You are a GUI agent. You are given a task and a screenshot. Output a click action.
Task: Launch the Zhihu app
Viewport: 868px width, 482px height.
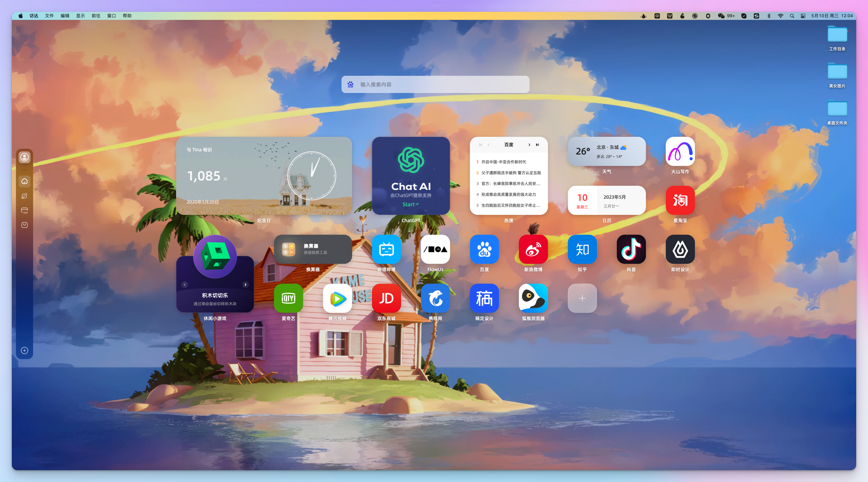(x=582, y=249)
